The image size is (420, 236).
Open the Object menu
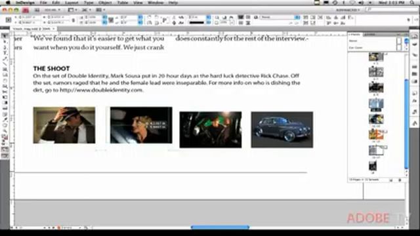pos(105,3)
